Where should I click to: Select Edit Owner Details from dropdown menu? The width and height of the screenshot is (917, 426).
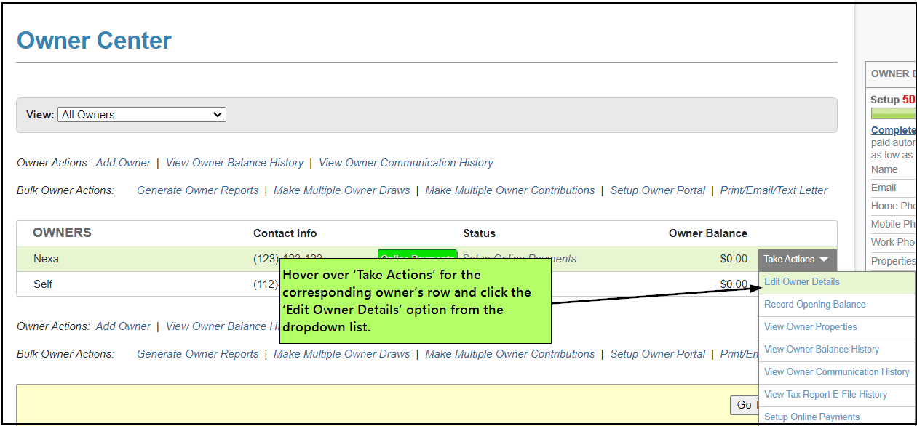point(801,282)
